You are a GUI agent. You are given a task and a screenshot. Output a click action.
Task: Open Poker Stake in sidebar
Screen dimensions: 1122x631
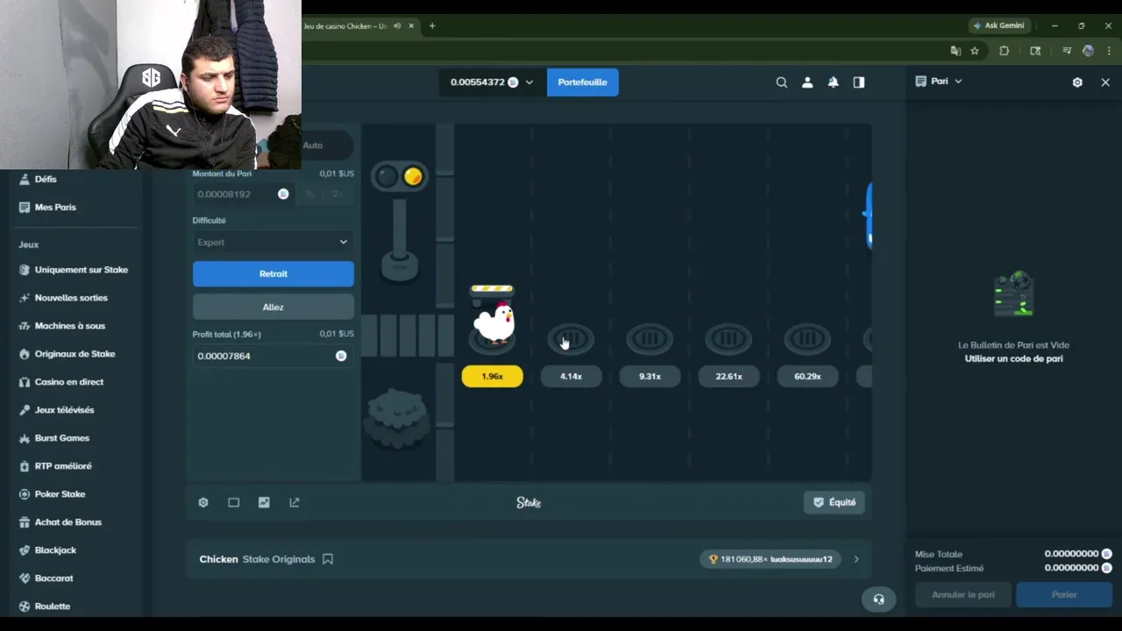click(x=60, y=494)
